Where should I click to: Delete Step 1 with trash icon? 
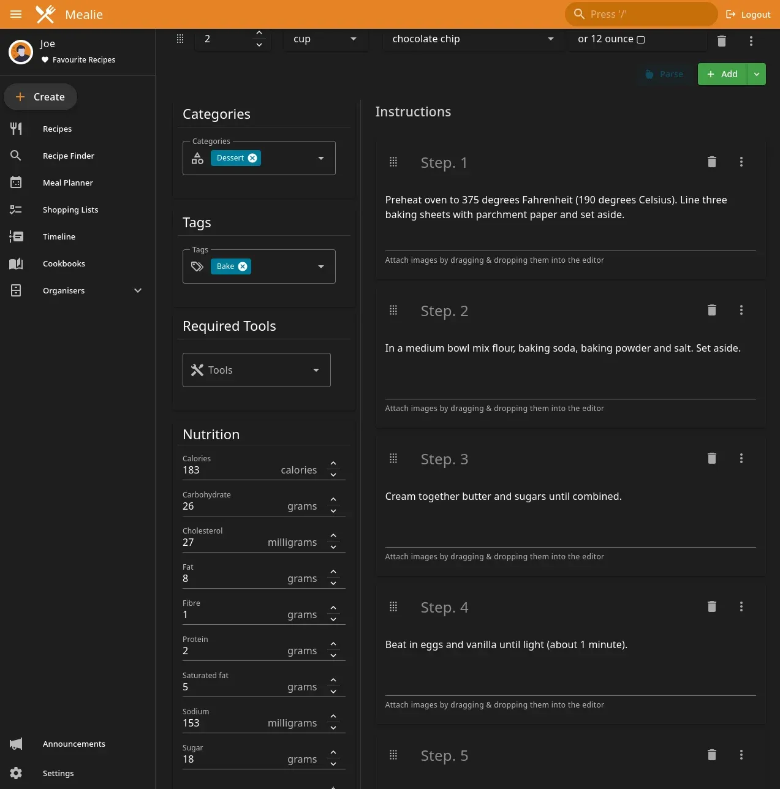tap(712, 162)
